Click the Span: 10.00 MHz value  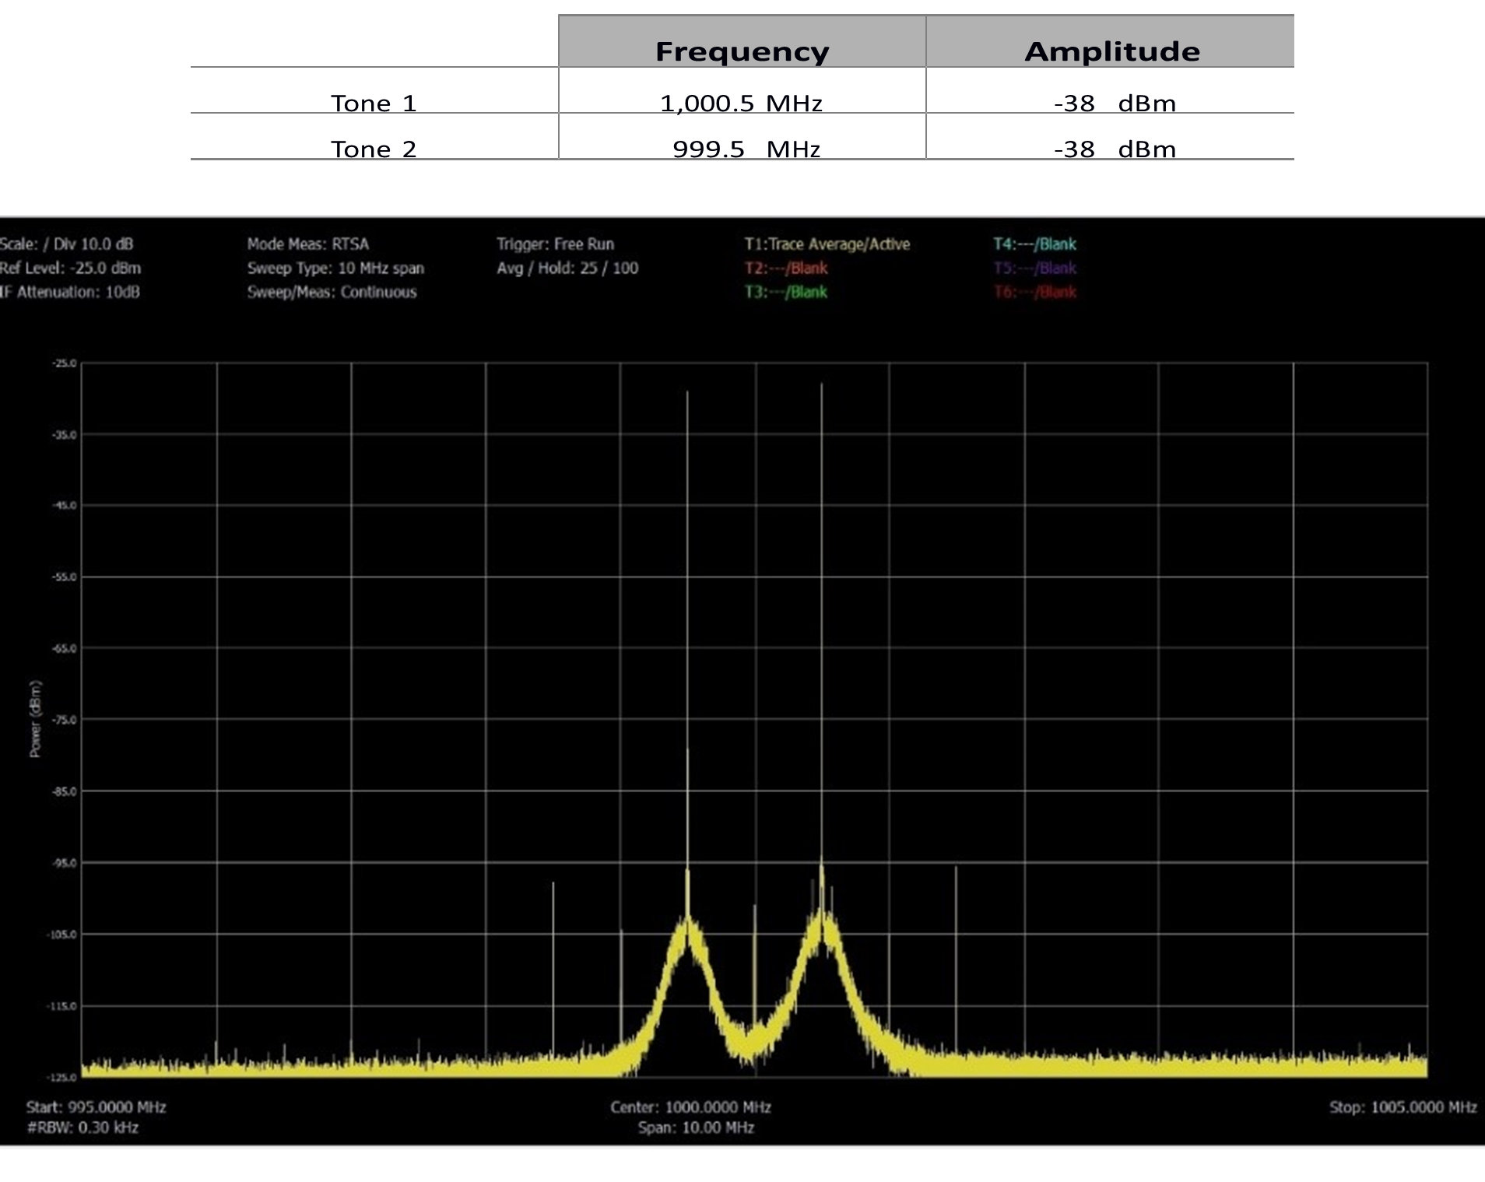pos(697,1127)
